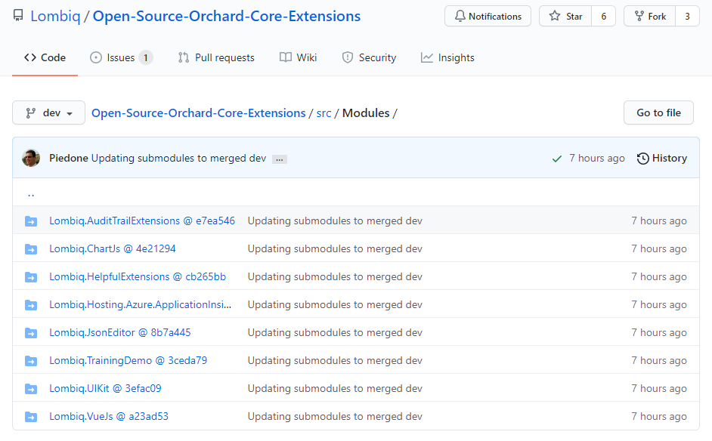Open Lombiq.UIKit @ 3efac09 submodule
This screenshot has width=712, height=441.
pyautogui.click(x=105, y=388)
